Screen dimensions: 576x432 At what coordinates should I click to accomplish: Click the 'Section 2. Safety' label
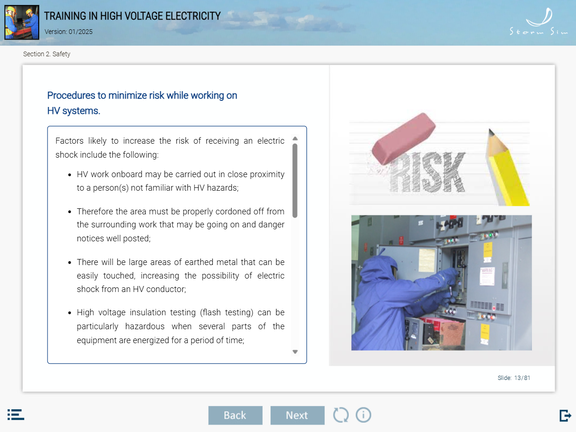coord(47,54)
